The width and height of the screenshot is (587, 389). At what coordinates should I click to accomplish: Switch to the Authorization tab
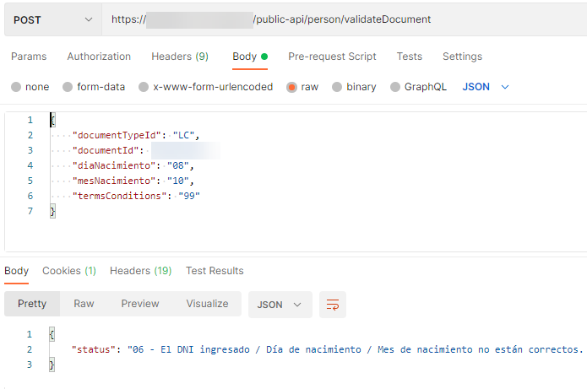point(99,57)
